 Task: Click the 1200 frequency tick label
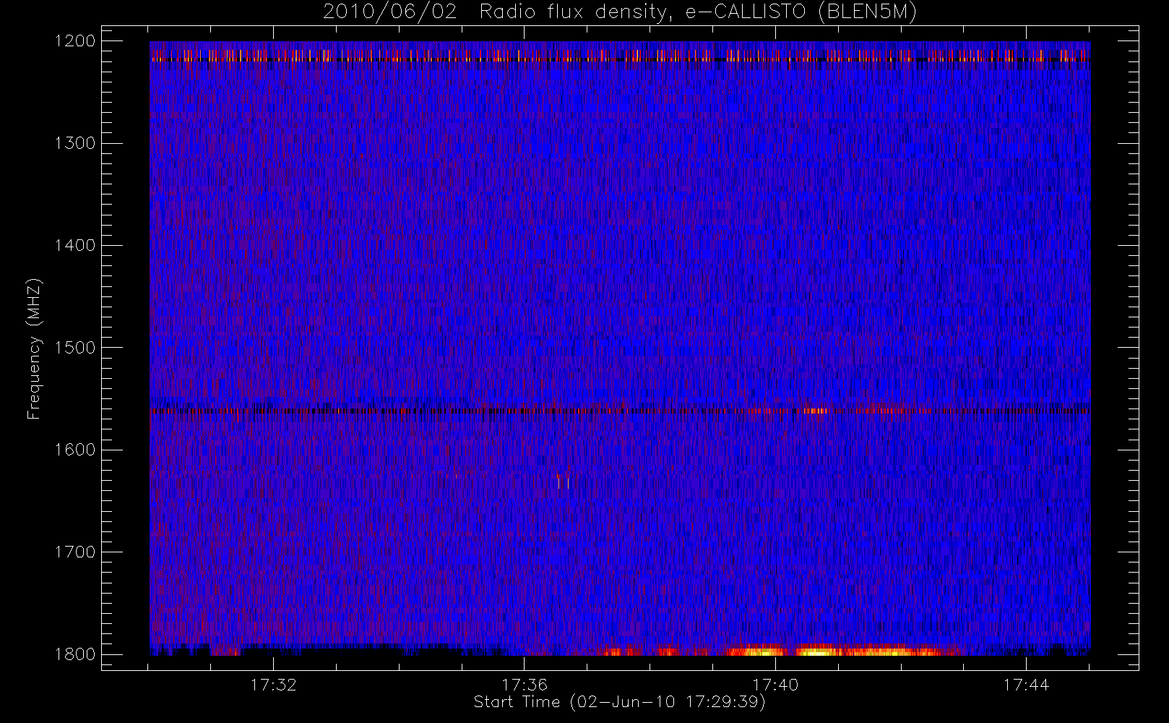click(x=76, y=41)
